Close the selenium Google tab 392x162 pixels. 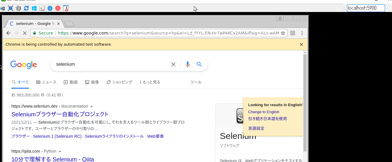click(x=59, y=24)
